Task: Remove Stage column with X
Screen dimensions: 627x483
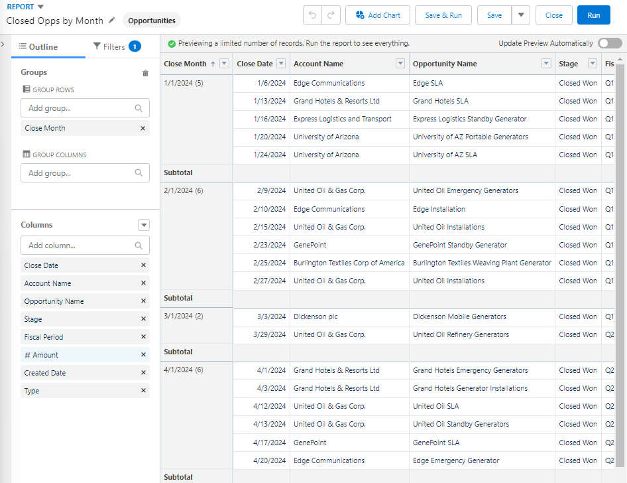Action: 143,319
